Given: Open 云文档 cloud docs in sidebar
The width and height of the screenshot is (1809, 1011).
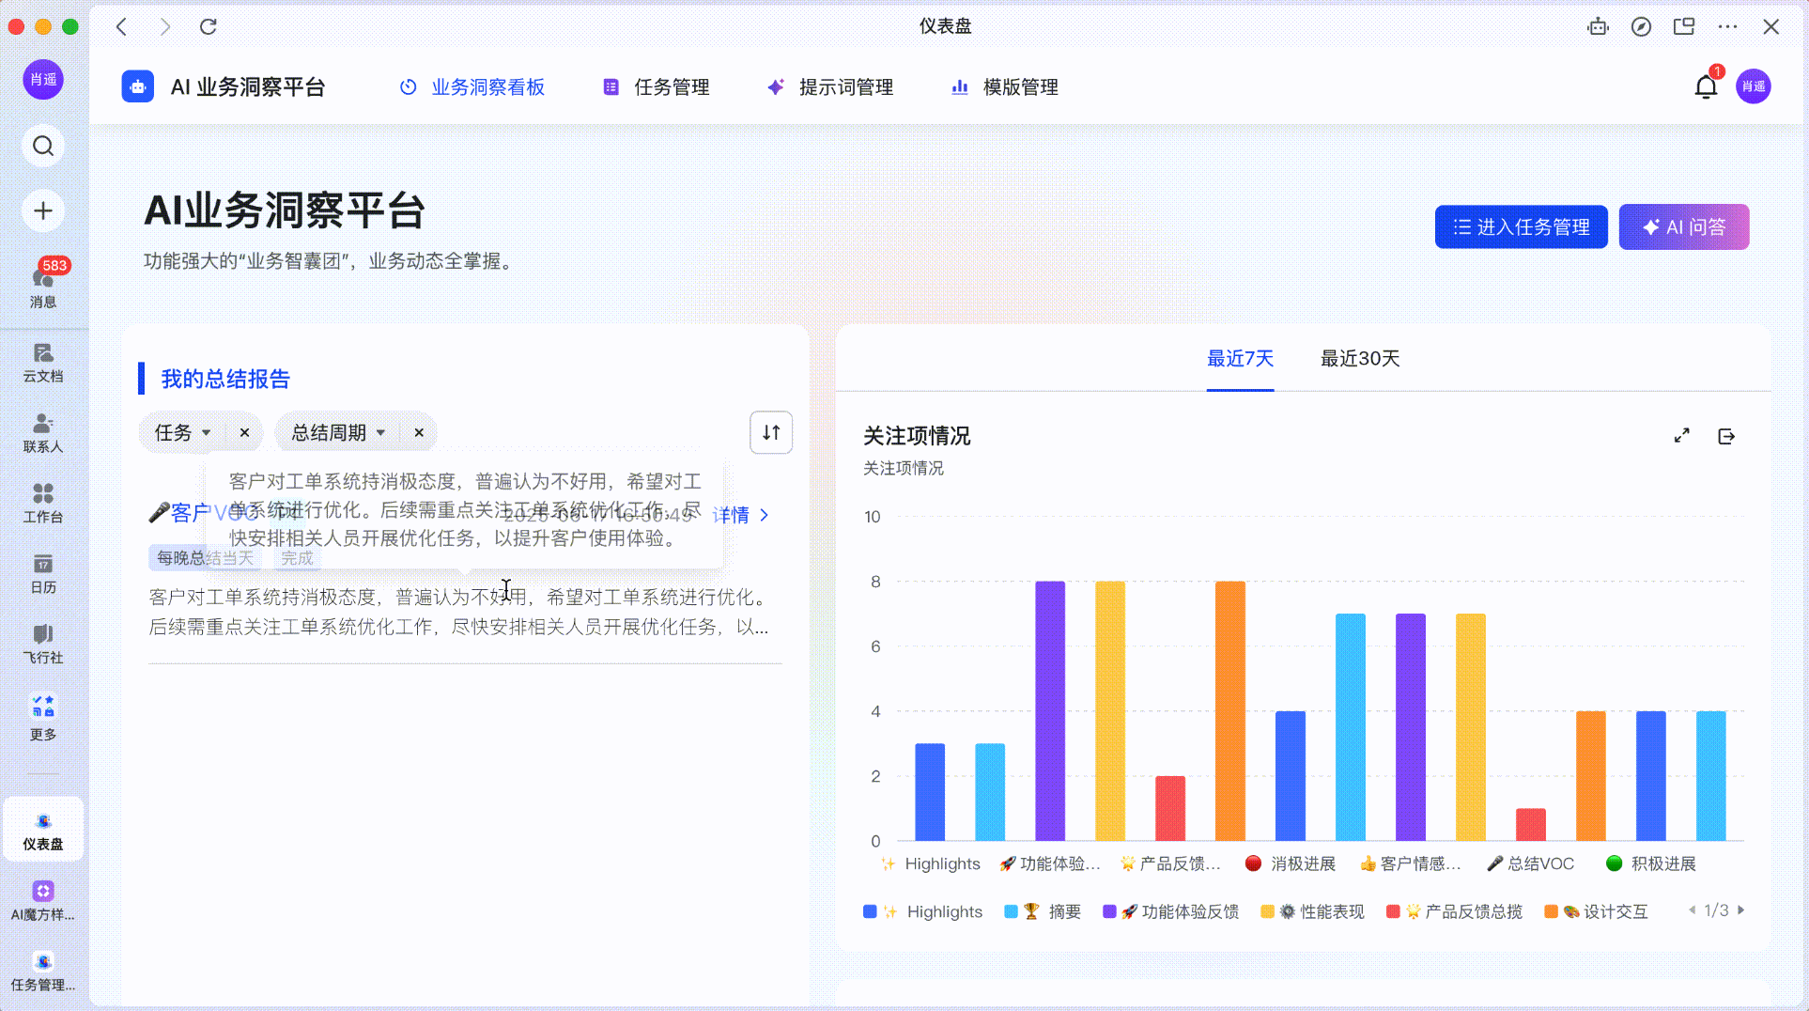Looking at the screenshot, I should (43, 363).
